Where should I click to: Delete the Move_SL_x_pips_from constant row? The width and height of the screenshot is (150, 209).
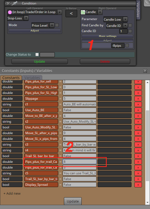click(138, 139)
